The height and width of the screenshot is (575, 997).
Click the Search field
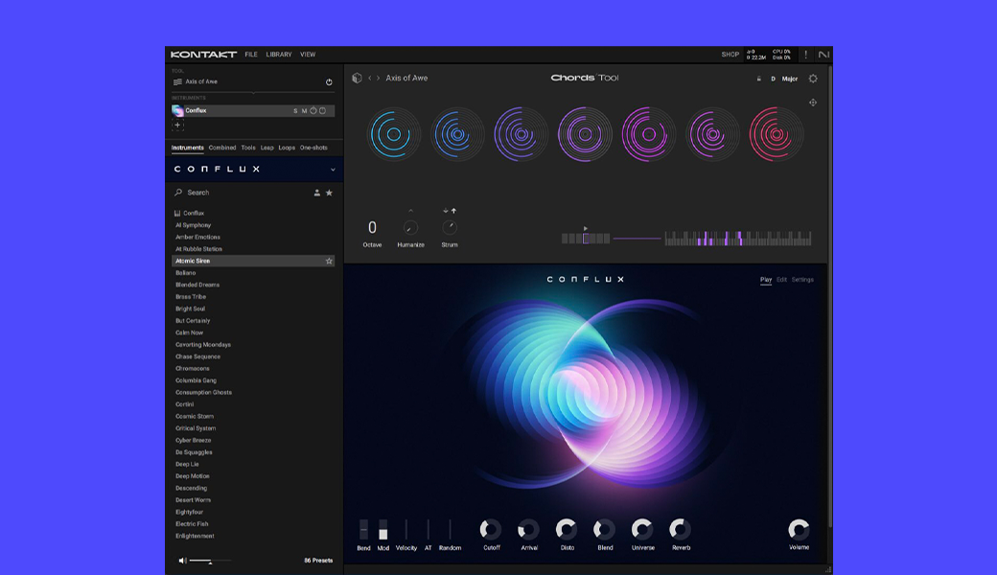(242, 193)
